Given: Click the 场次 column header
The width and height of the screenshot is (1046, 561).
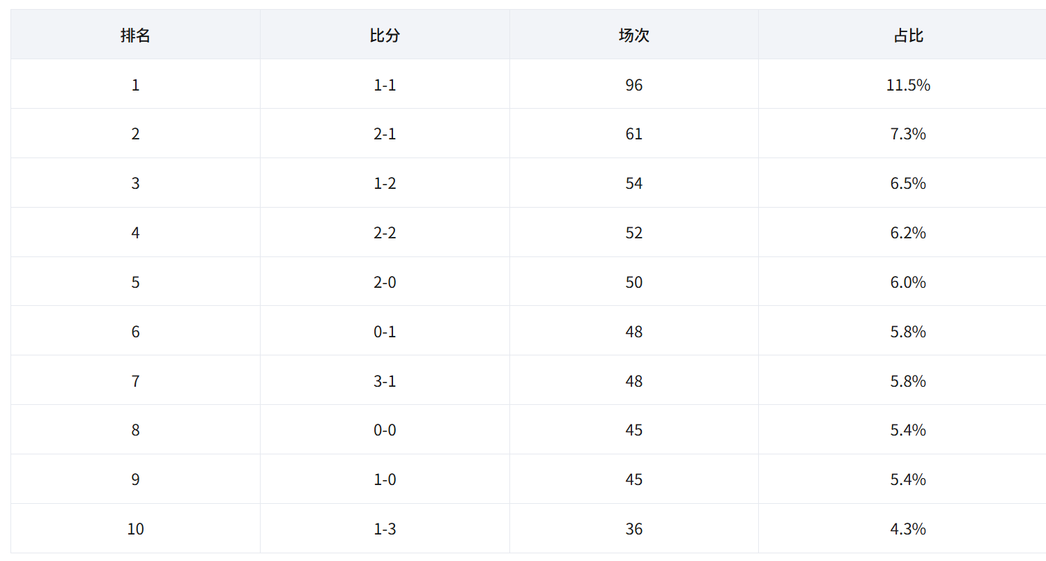Looking at the screenshot, I should (x=633, y=35).
